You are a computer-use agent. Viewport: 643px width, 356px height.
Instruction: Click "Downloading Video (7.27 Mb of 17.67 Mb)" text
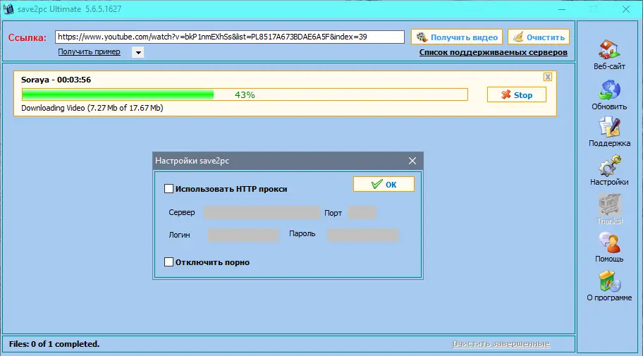pos(92,108)
